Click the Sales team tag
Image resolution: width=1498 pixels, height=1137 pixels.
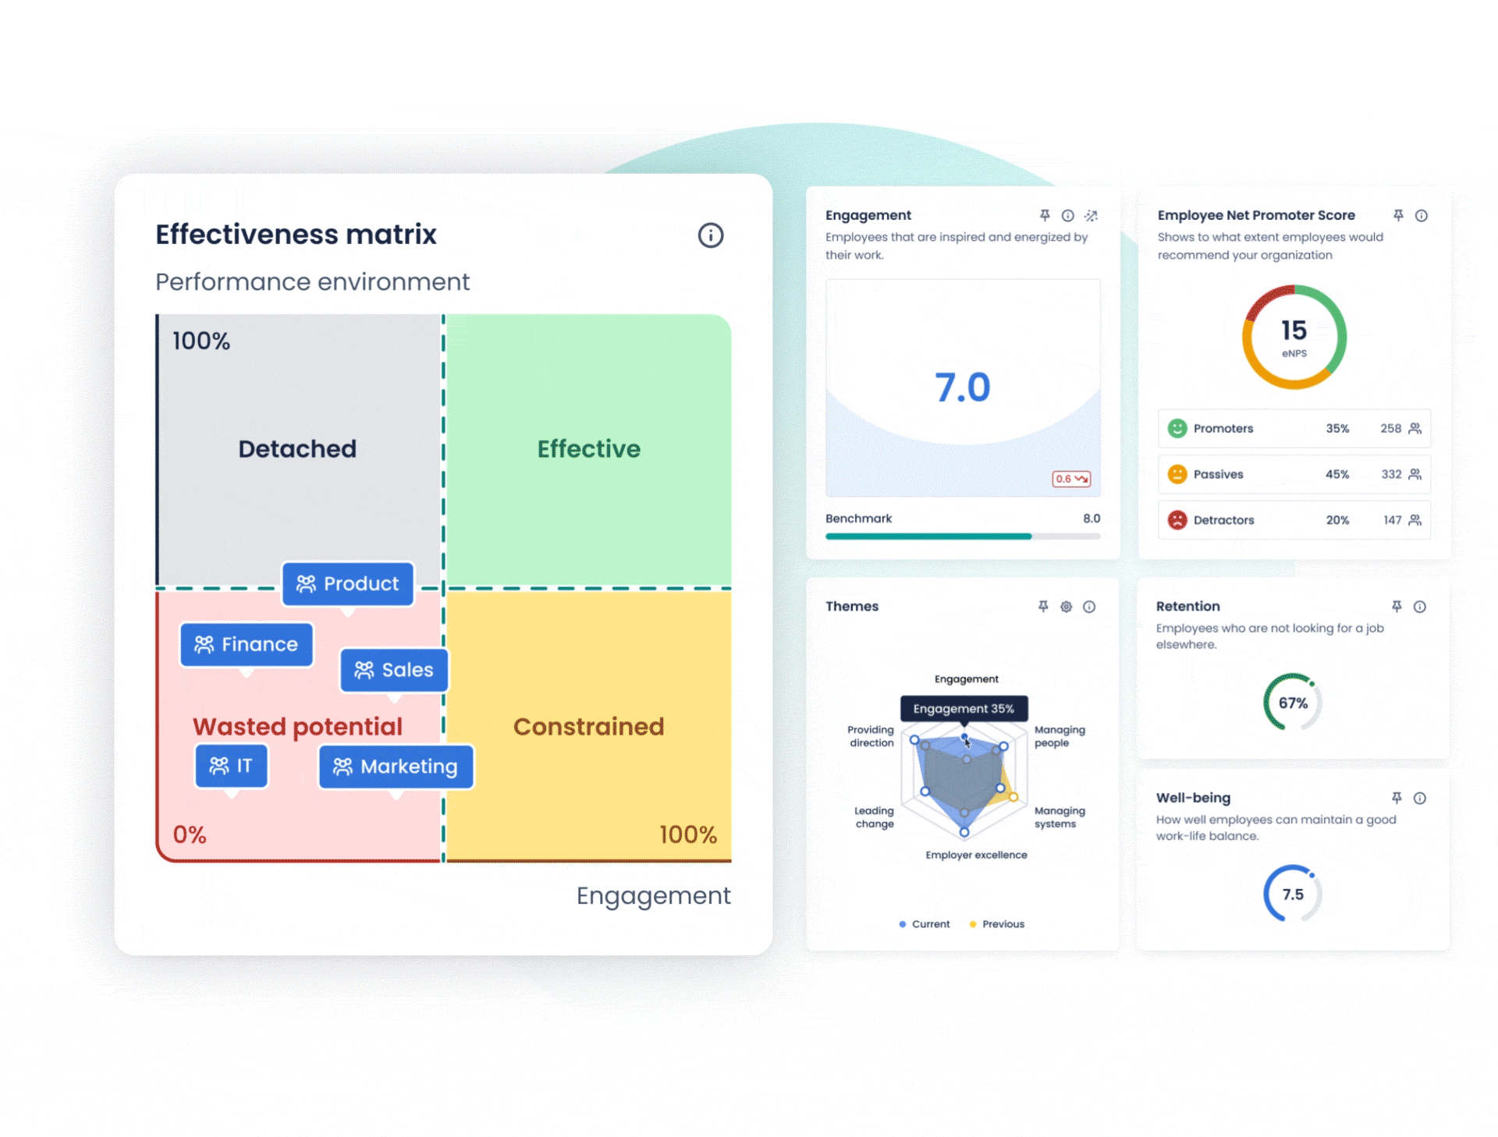pyautogui.click(x=394, y=670)
